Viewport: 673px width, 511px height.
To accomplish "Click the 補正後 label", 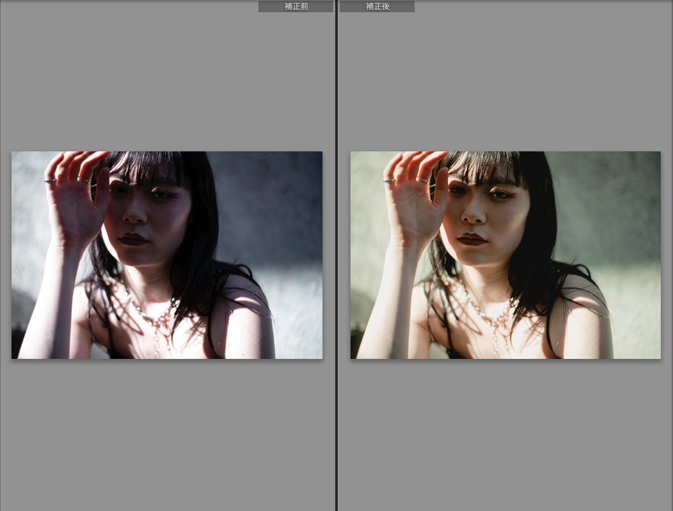I will click(x=377, y=6).
